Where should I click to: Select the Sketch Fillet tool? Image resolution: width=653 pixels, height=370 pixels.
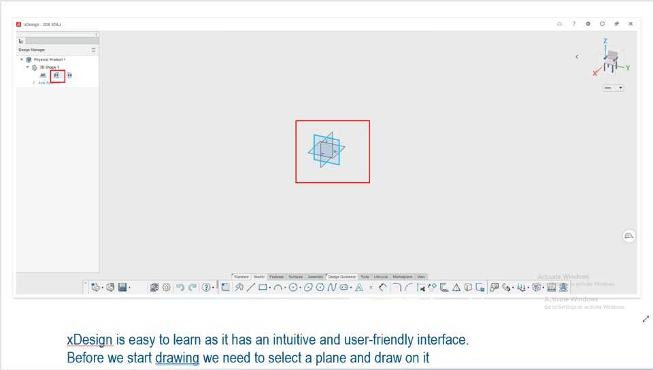pos(397,287)
